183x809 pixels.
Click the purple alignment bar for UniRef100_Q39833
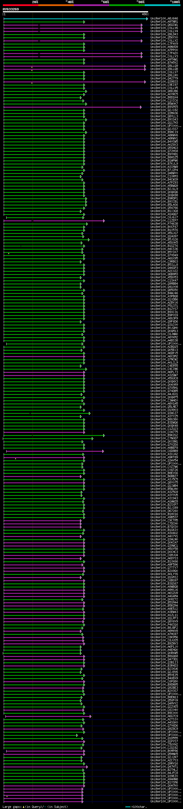[x=75, y=82]
